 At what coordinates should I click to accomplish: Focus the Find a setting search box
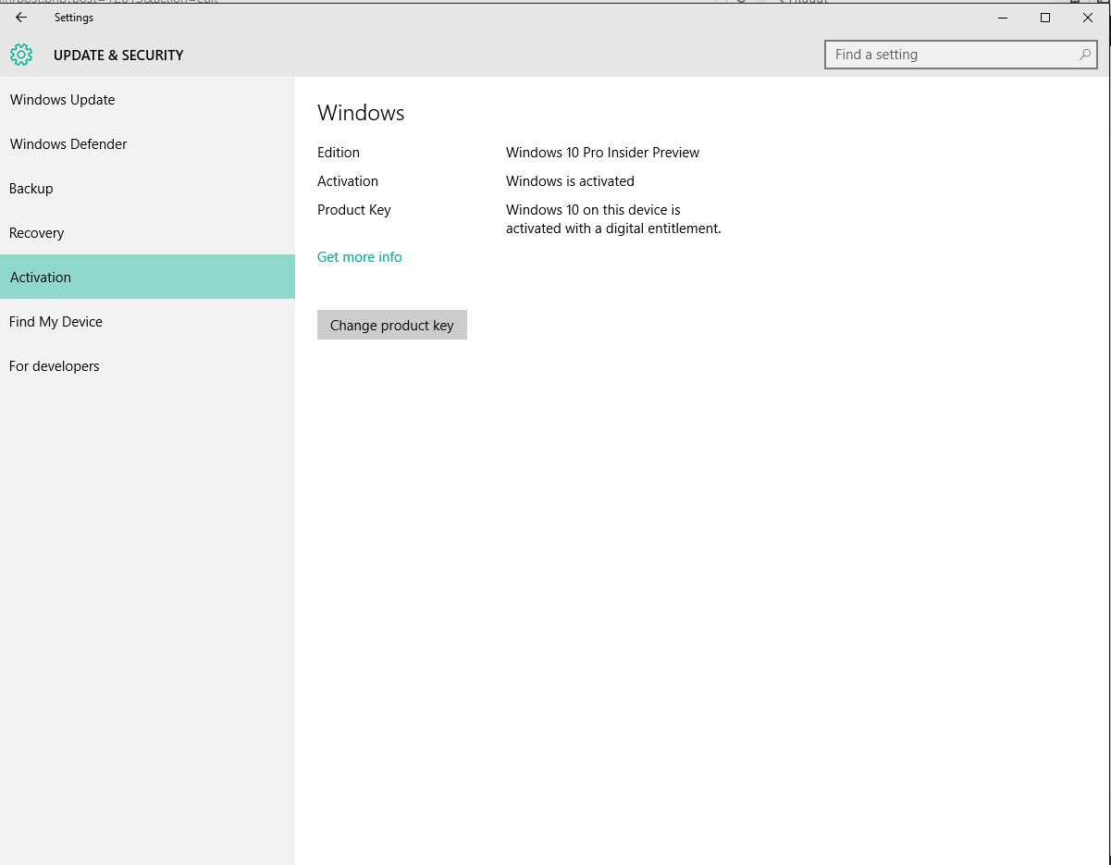[x=961, y=55]
